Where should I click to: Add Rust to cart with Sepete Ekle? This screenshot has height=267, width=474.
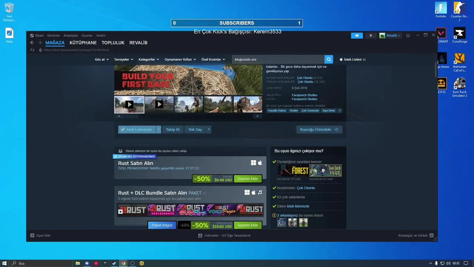(x=248, y=179)
